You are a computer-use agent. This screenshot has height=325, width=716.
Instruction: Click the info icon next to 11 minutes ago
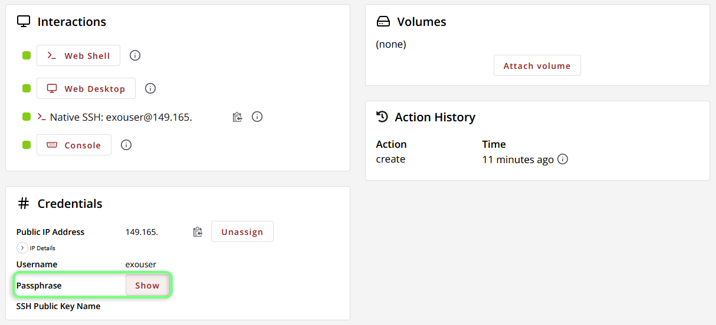point(563,159)
